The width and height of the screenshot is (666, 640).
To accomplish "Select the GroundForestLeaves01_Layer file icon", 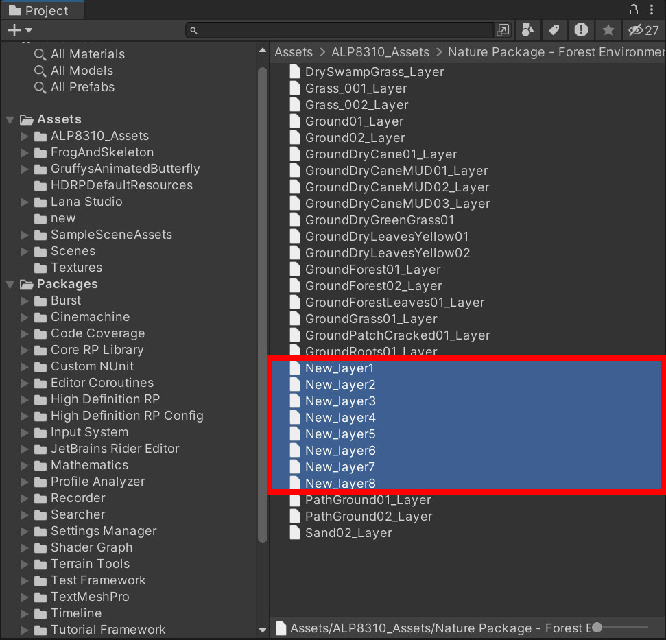I will 295,303.
